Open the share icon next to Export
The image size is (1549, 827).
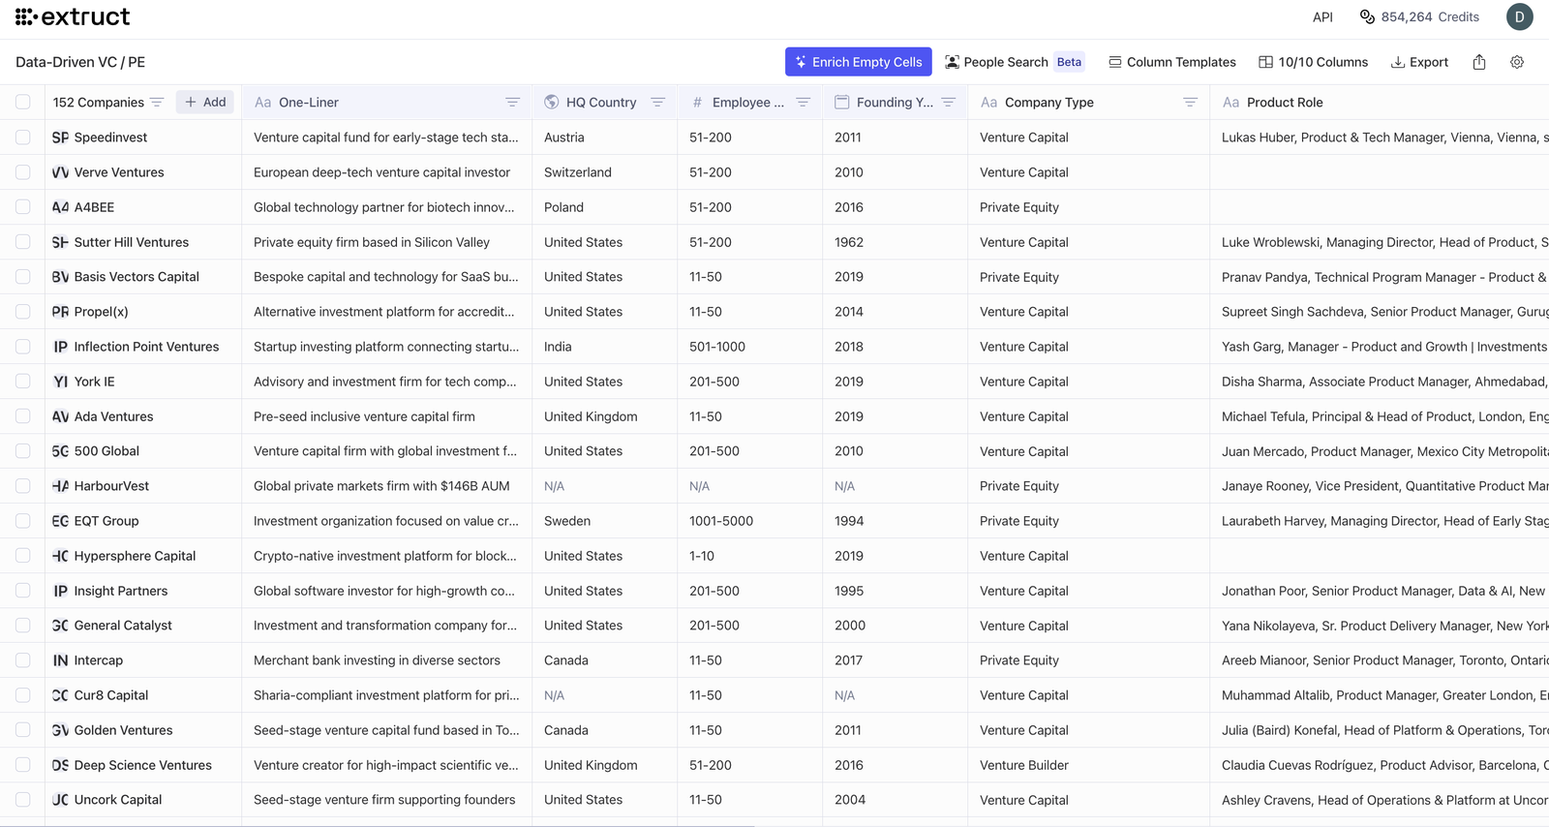(1479, 62)
